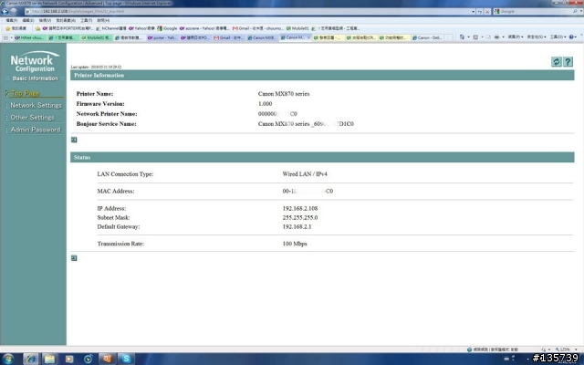Open Favorites menu in menu bar
Viewport: 584px width, 365px height.
[x=66, y=20]
